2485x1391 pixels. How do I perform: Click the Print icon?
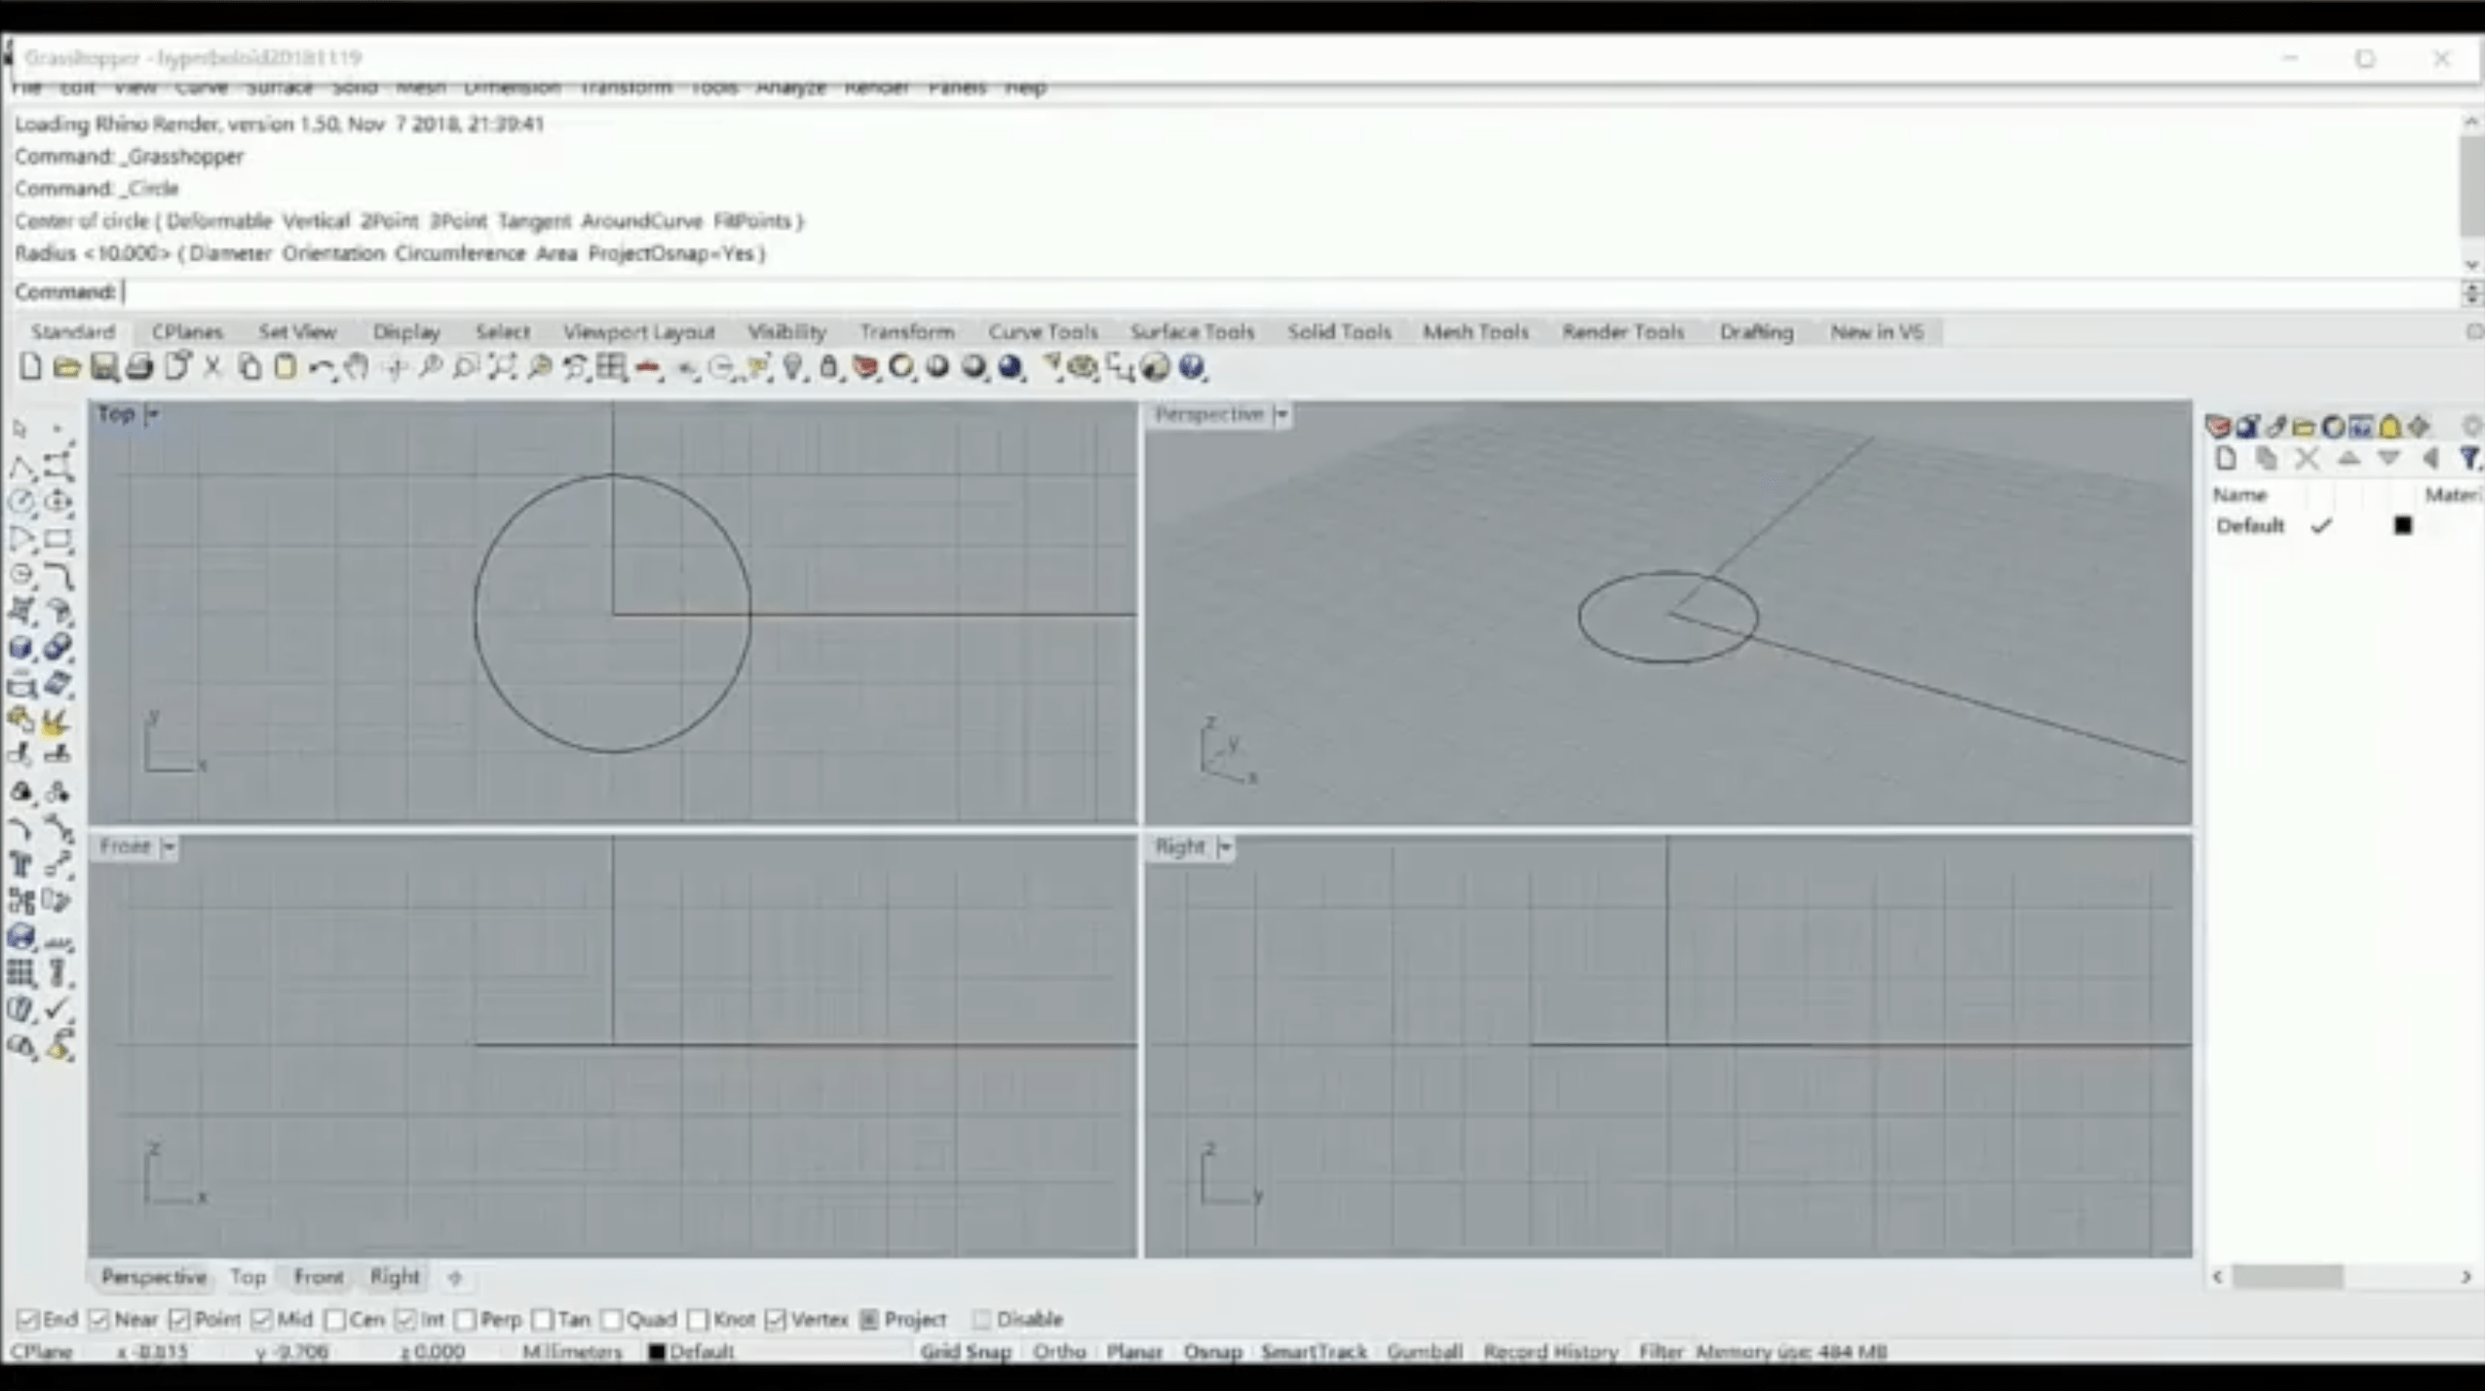(x=140, y=367)
